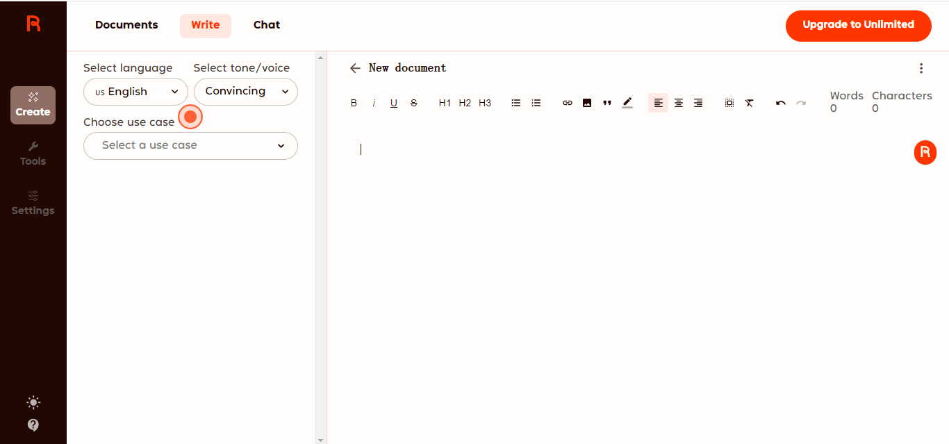Align text center
Screen dimensions: 949x444
point(679,103)
